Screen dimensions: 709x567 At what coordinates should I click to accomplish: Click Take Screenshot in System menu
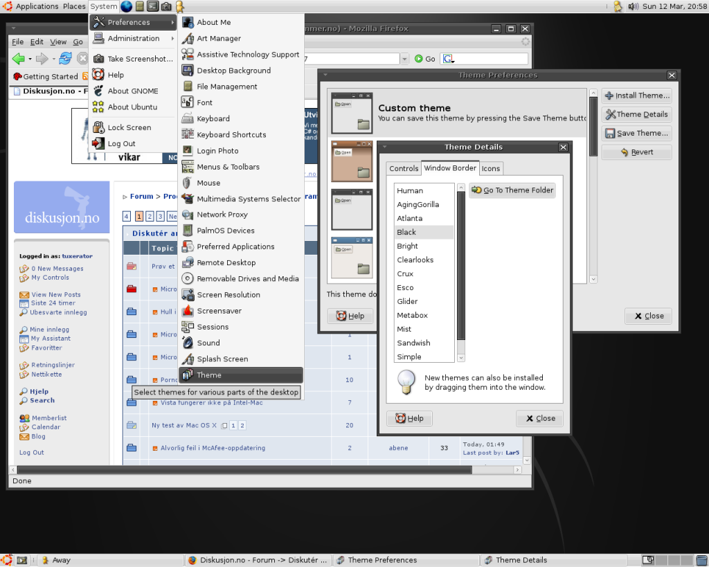pyautogui.click(x=133, y=59)
